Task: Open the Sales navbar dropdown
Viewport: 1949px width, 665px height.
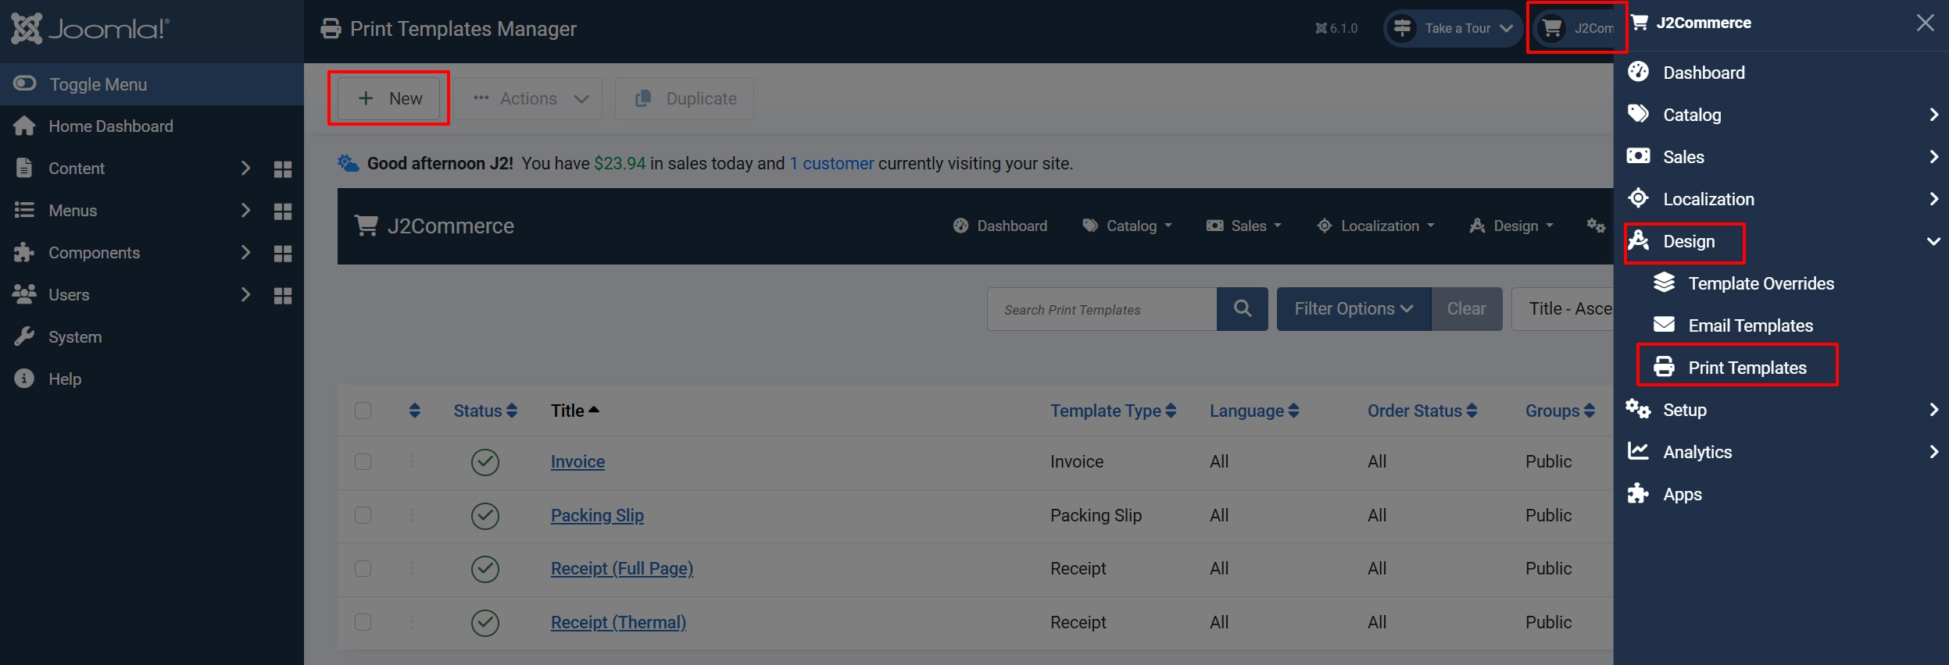Action: tap(1244, 226)
